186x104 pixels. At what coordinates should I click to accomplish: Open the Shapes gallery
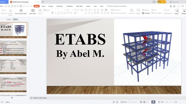(138, 11)
